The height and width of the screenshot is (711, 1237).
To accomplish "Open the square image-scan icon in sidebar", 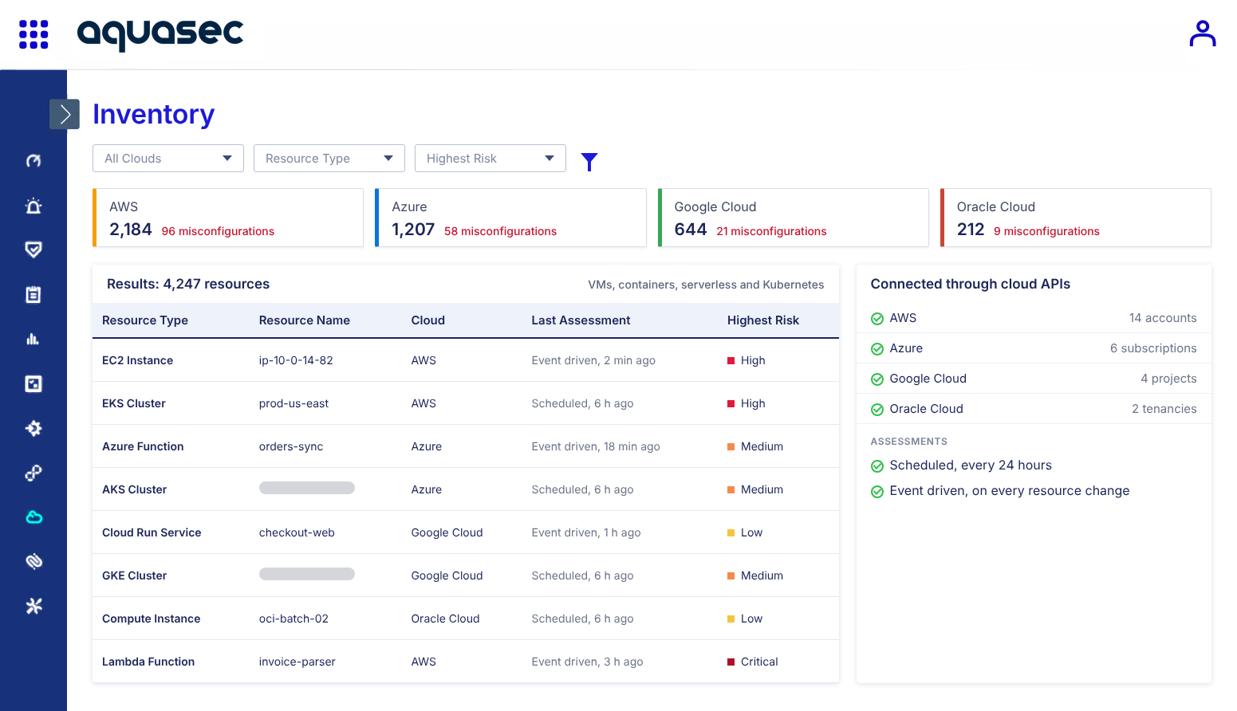I will tap(33, 383).
